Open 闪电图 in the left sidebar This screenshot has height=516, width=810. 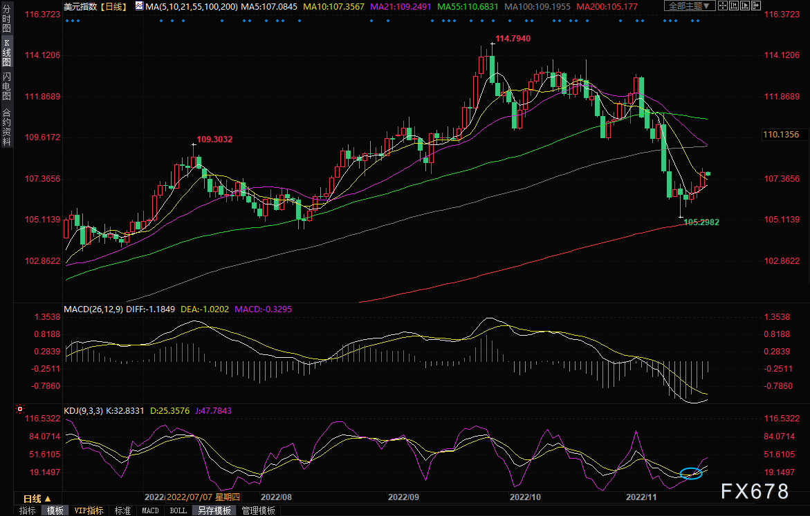click(x=6, y=86)
